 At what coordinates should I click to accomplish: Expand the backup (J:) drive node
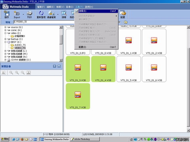click(x=5, y=39)
